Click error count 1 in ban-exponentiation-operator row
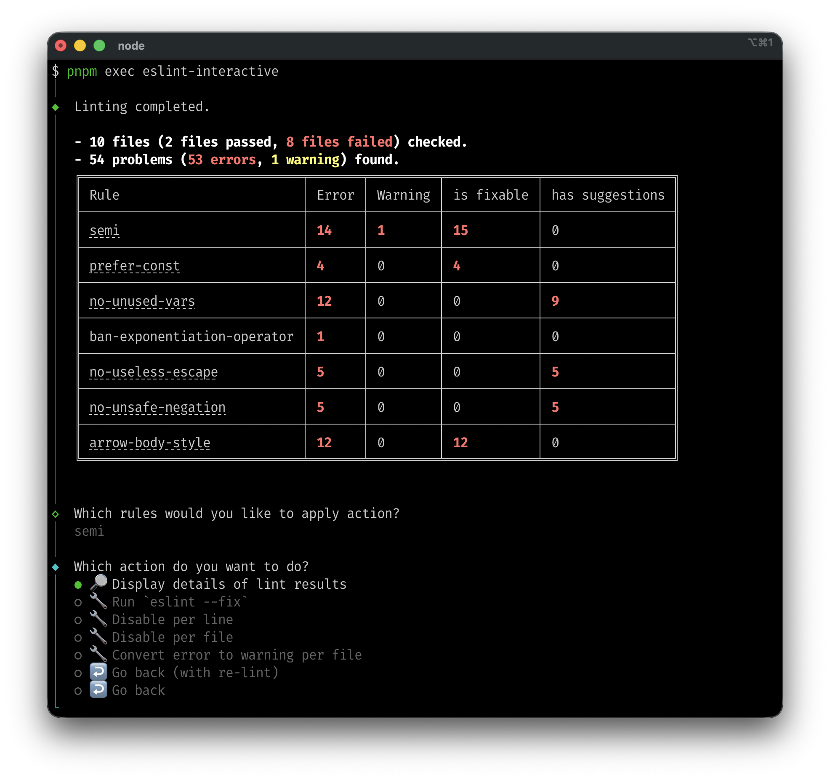830x780 pixels. click(x=320, y=337)
